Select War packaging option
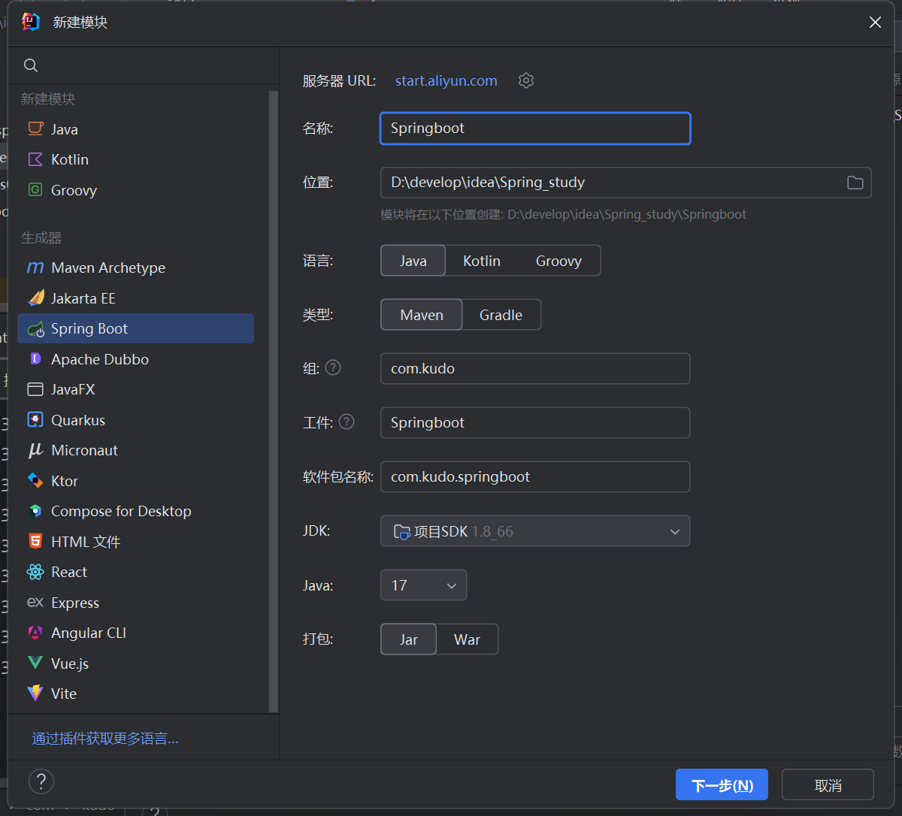This screenshot has height=816, width=902. click(467, 639)
